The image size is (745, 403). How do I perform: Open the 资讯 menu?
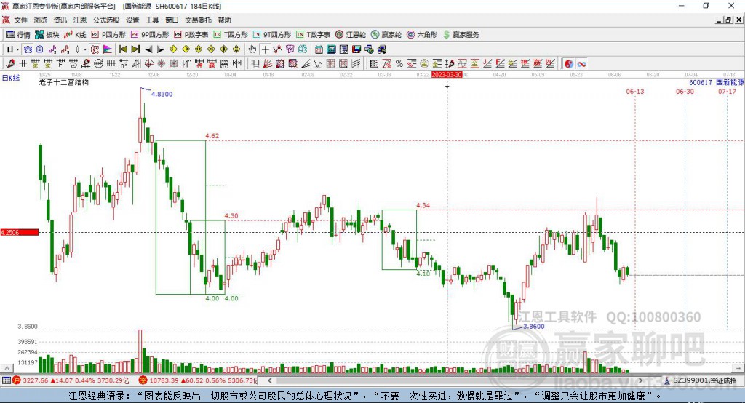tap(60, 20)
